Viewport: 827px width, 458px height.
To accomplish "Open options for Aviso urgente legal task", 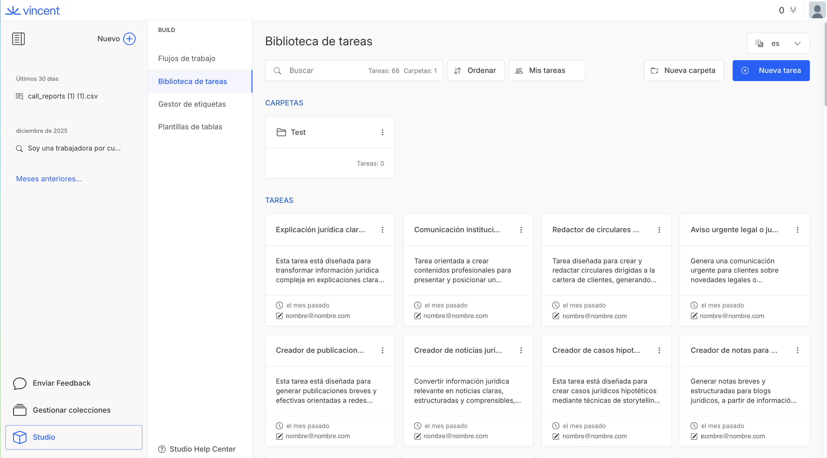I will [x=797, y=230].
